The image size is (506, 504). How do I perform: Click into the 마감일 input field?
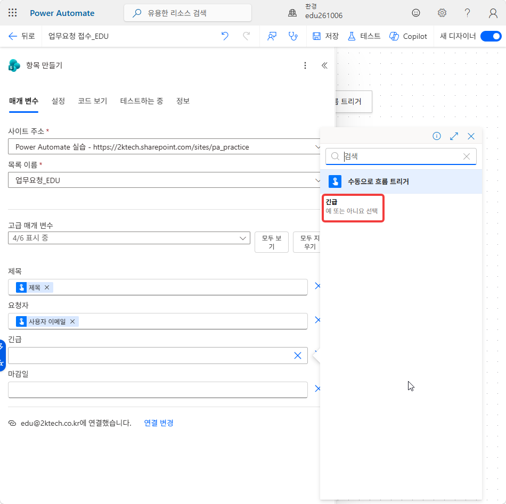[x=158, y=390]
